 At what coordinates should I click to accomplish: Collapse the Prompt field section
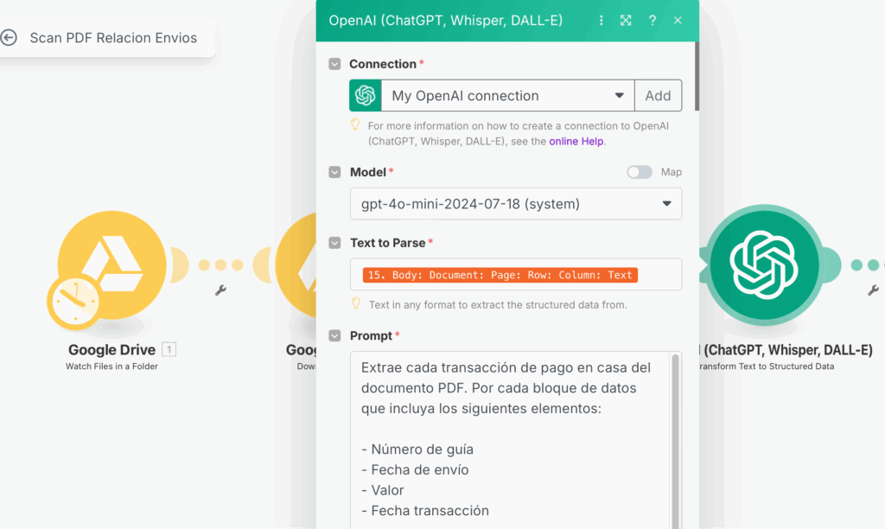pos(334,336)
